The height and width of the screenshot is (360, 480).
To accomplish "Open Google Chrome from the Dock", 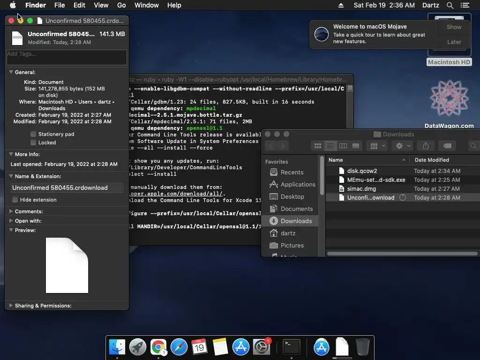I will (x=158, y=347).
